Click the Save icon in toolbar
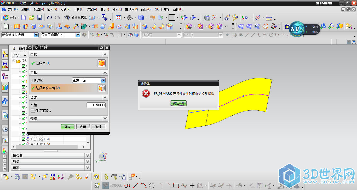Viewport: 357px width, 190px height. (x=40, y=18)
